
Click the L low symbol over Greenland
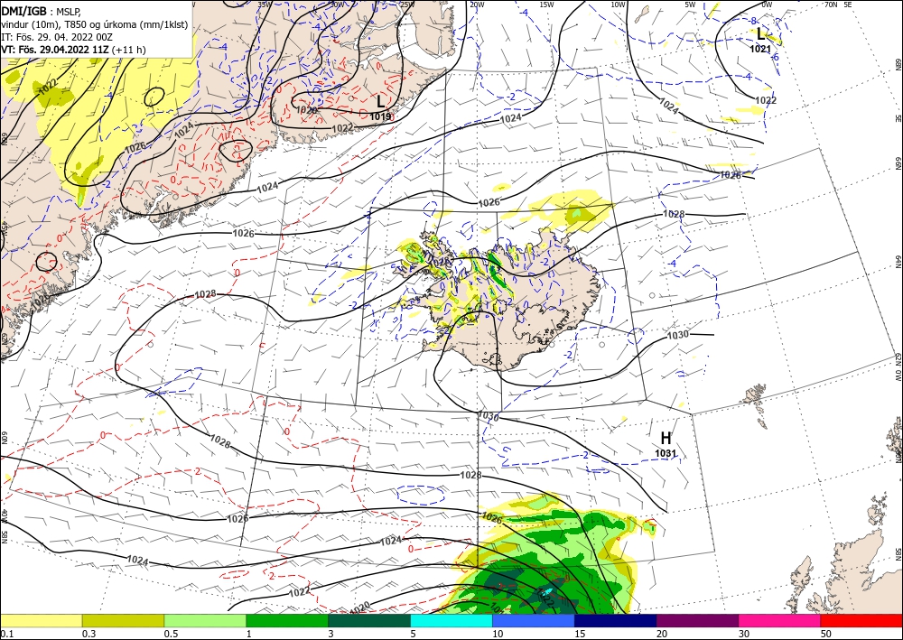[x=381, y=101]
